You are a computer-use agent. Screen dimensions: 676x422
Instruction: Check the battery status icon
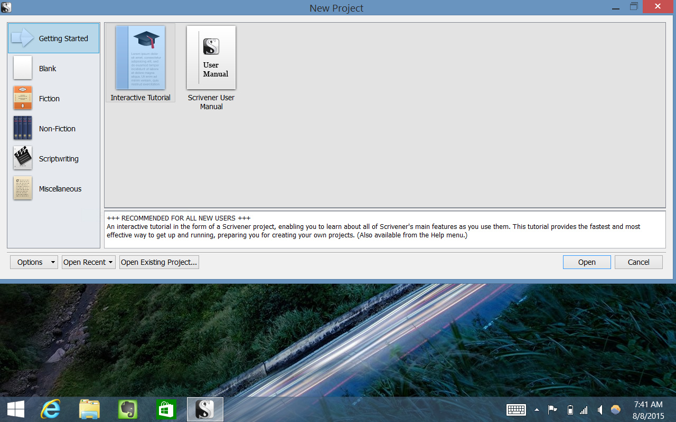pos(570,410)
